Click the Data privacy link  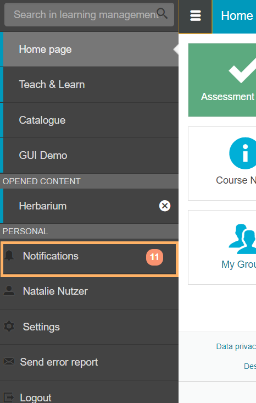click(x=236, y=346)
